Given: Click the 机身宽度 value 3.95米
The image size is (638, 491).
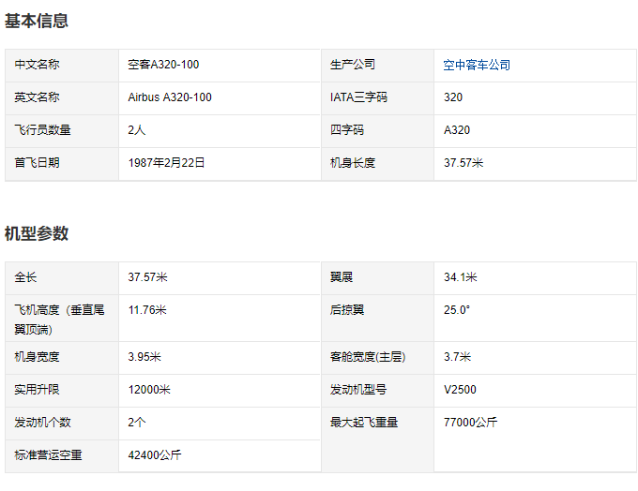Looking at the screenshot, I should coord(144,357).
